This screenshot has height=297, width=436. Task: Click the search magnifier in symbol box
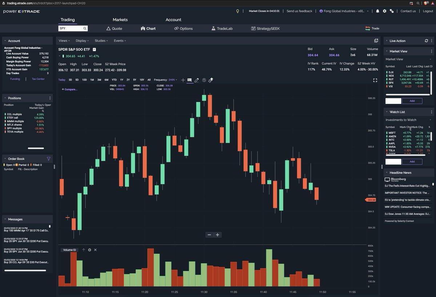point(85,28)
